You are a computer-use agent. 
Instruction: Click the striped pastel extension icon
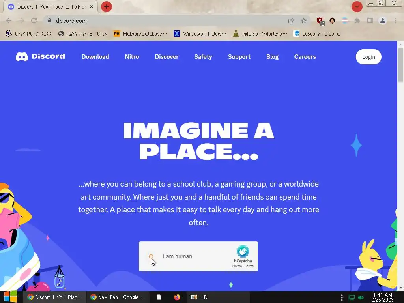345,21
